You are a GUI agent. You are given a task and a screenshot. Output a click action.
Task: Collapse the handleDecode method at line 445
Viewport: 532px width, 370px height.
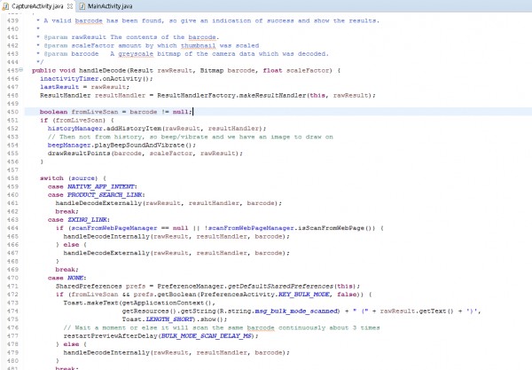pyautogui.click(x=21, y=69)
